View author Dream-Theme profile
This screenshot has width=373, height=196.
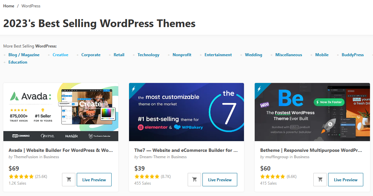[152, 157]
